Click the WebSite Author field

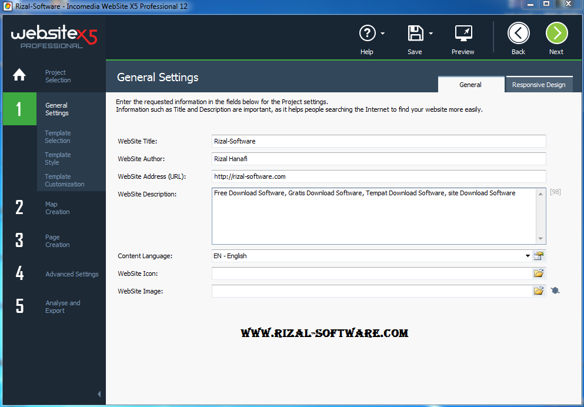click(379, 159)
